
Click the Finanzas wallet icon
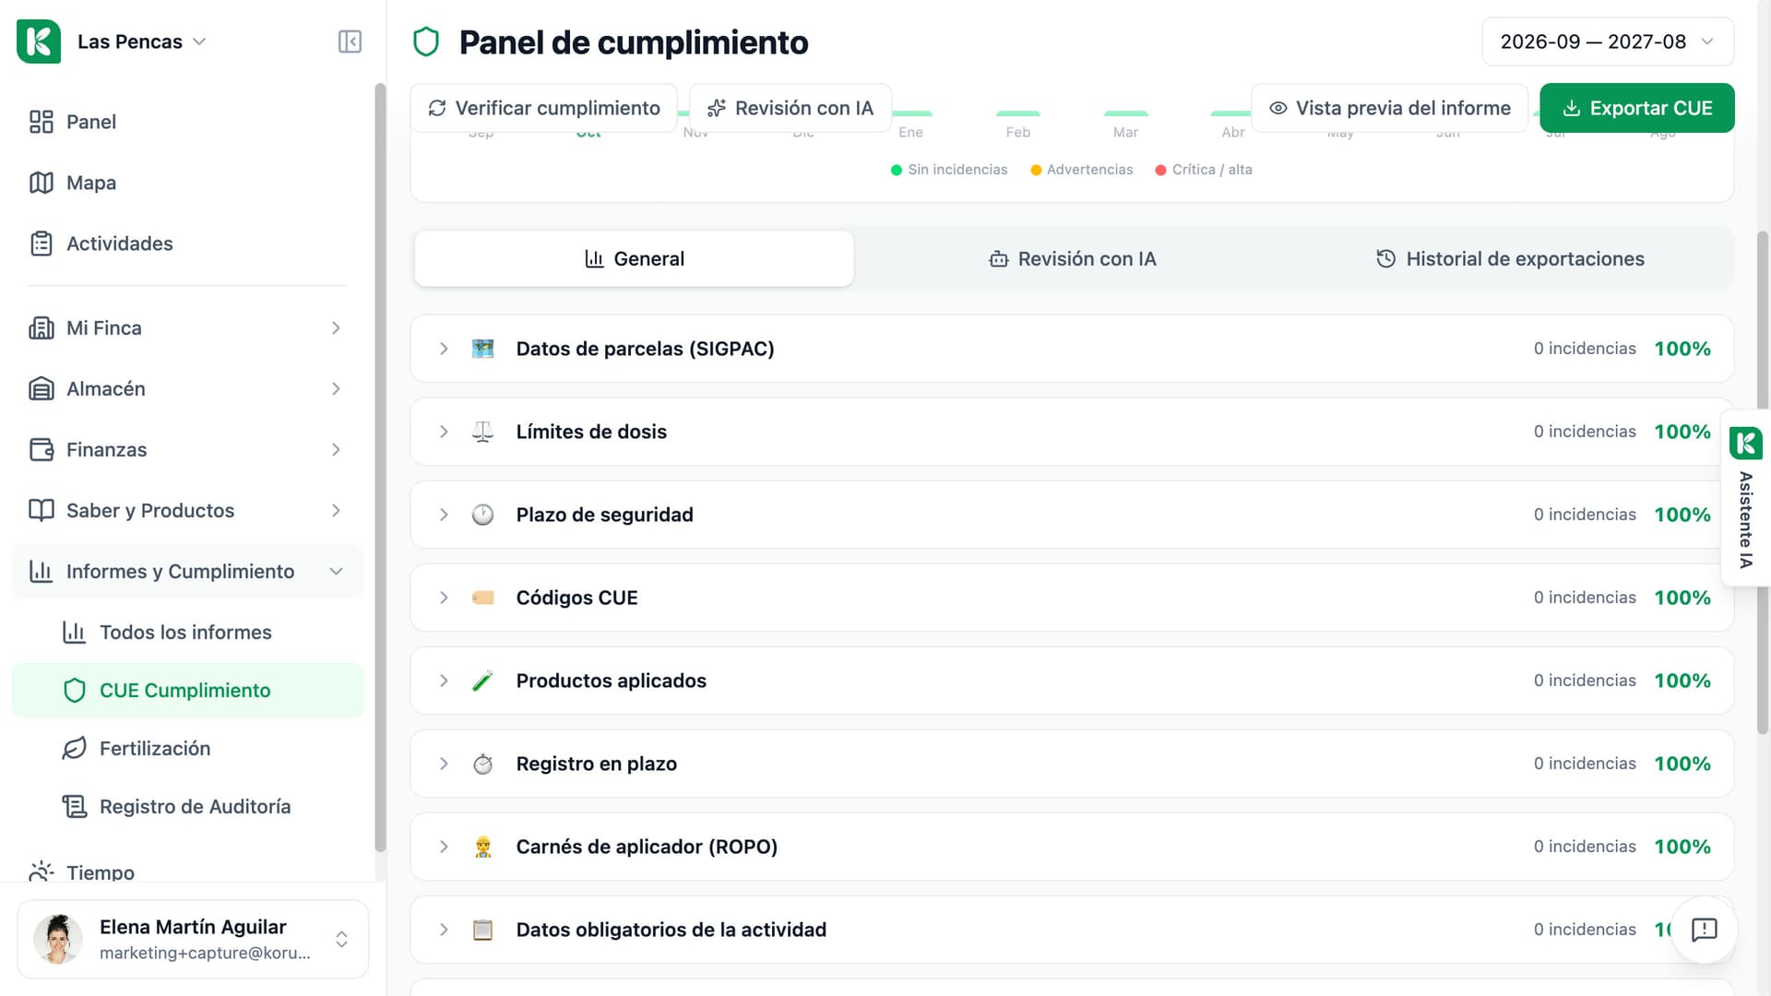coord(42,450)
